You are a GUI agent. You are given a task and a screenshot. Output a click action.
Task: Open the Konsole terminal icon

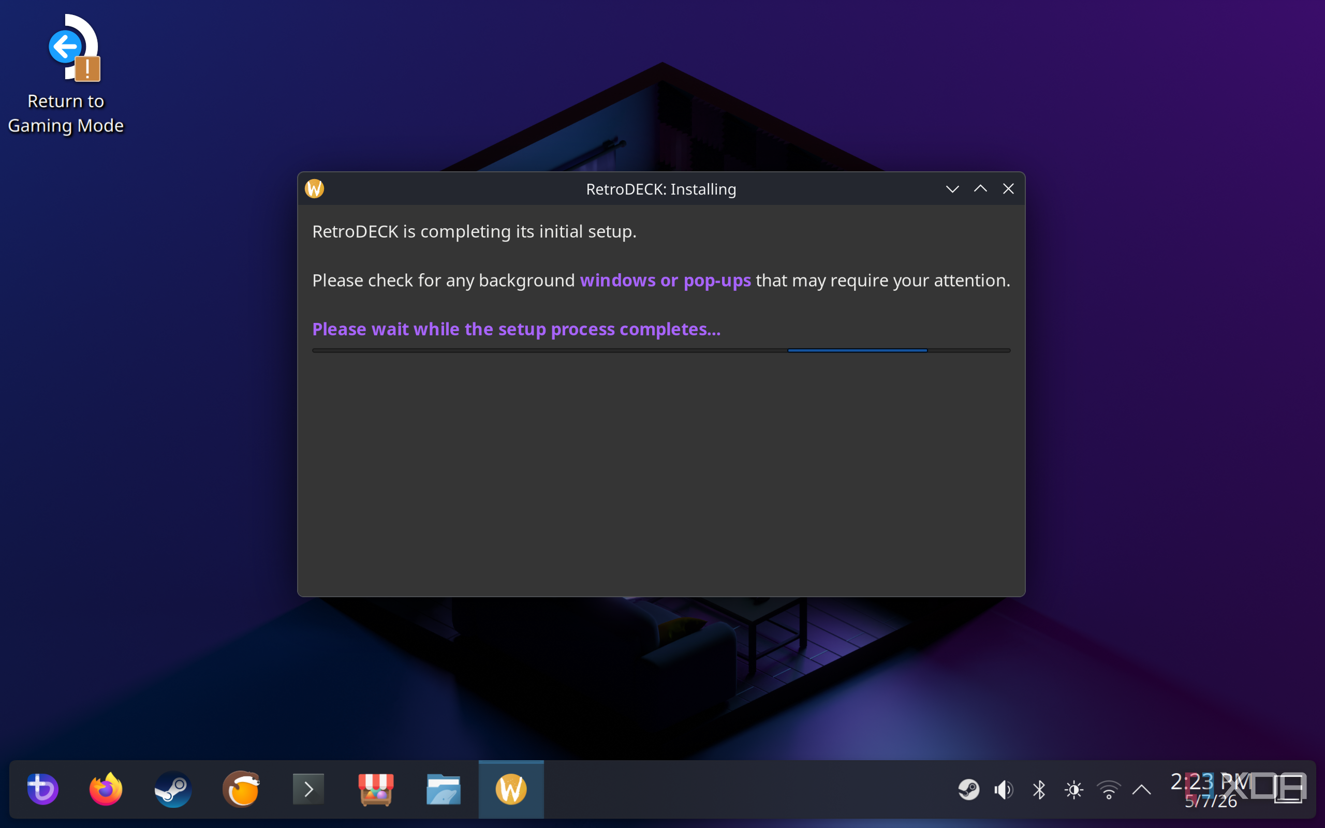308,789
